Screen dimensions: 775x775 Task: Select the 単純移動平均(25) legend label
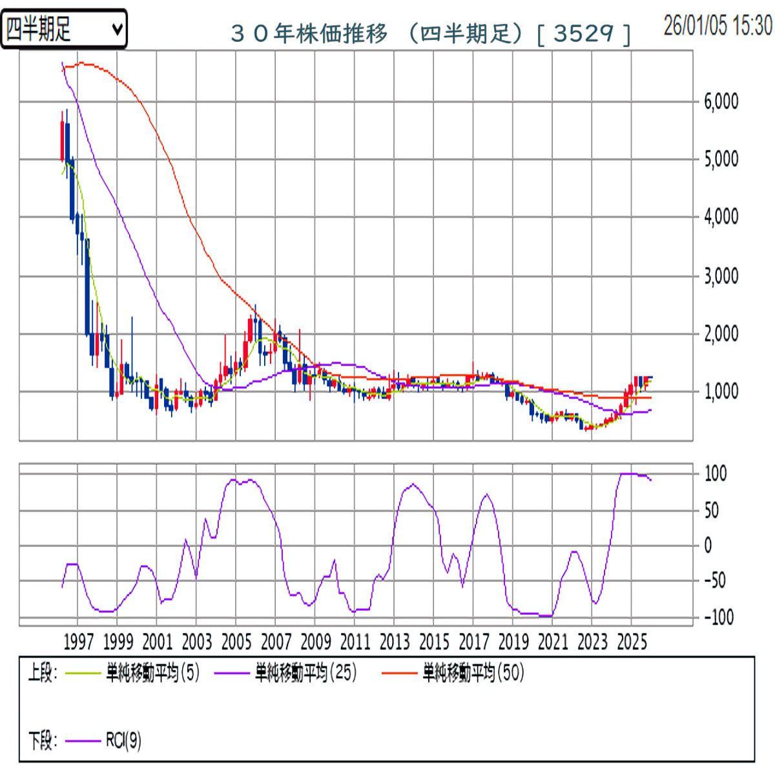tap(305, 674)
